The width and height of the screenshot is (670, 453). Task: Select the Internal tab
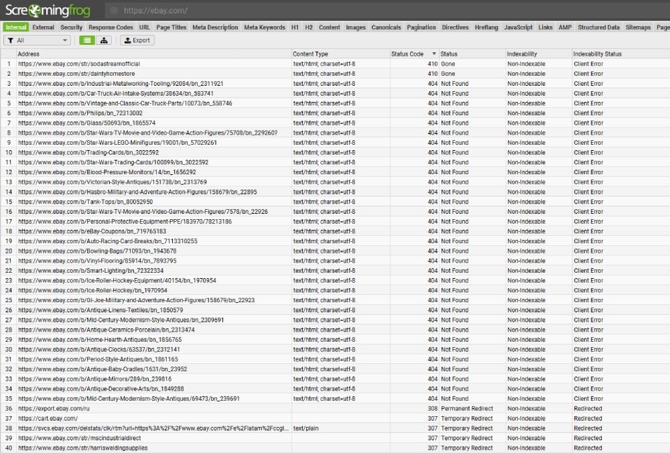click(x=16, y=27)
